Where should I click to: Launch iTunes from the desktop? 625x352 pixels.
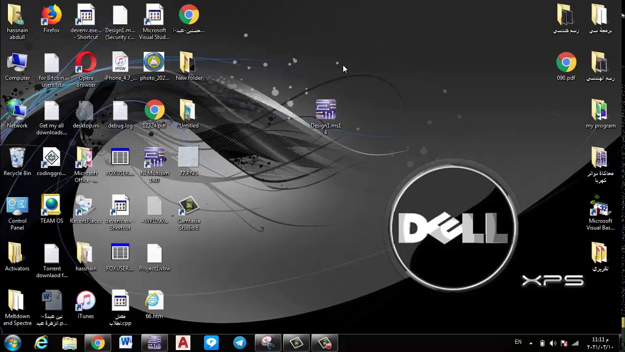(x=86, y=306)
